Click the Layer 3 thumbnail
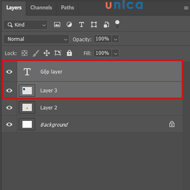 coord(27,91)
